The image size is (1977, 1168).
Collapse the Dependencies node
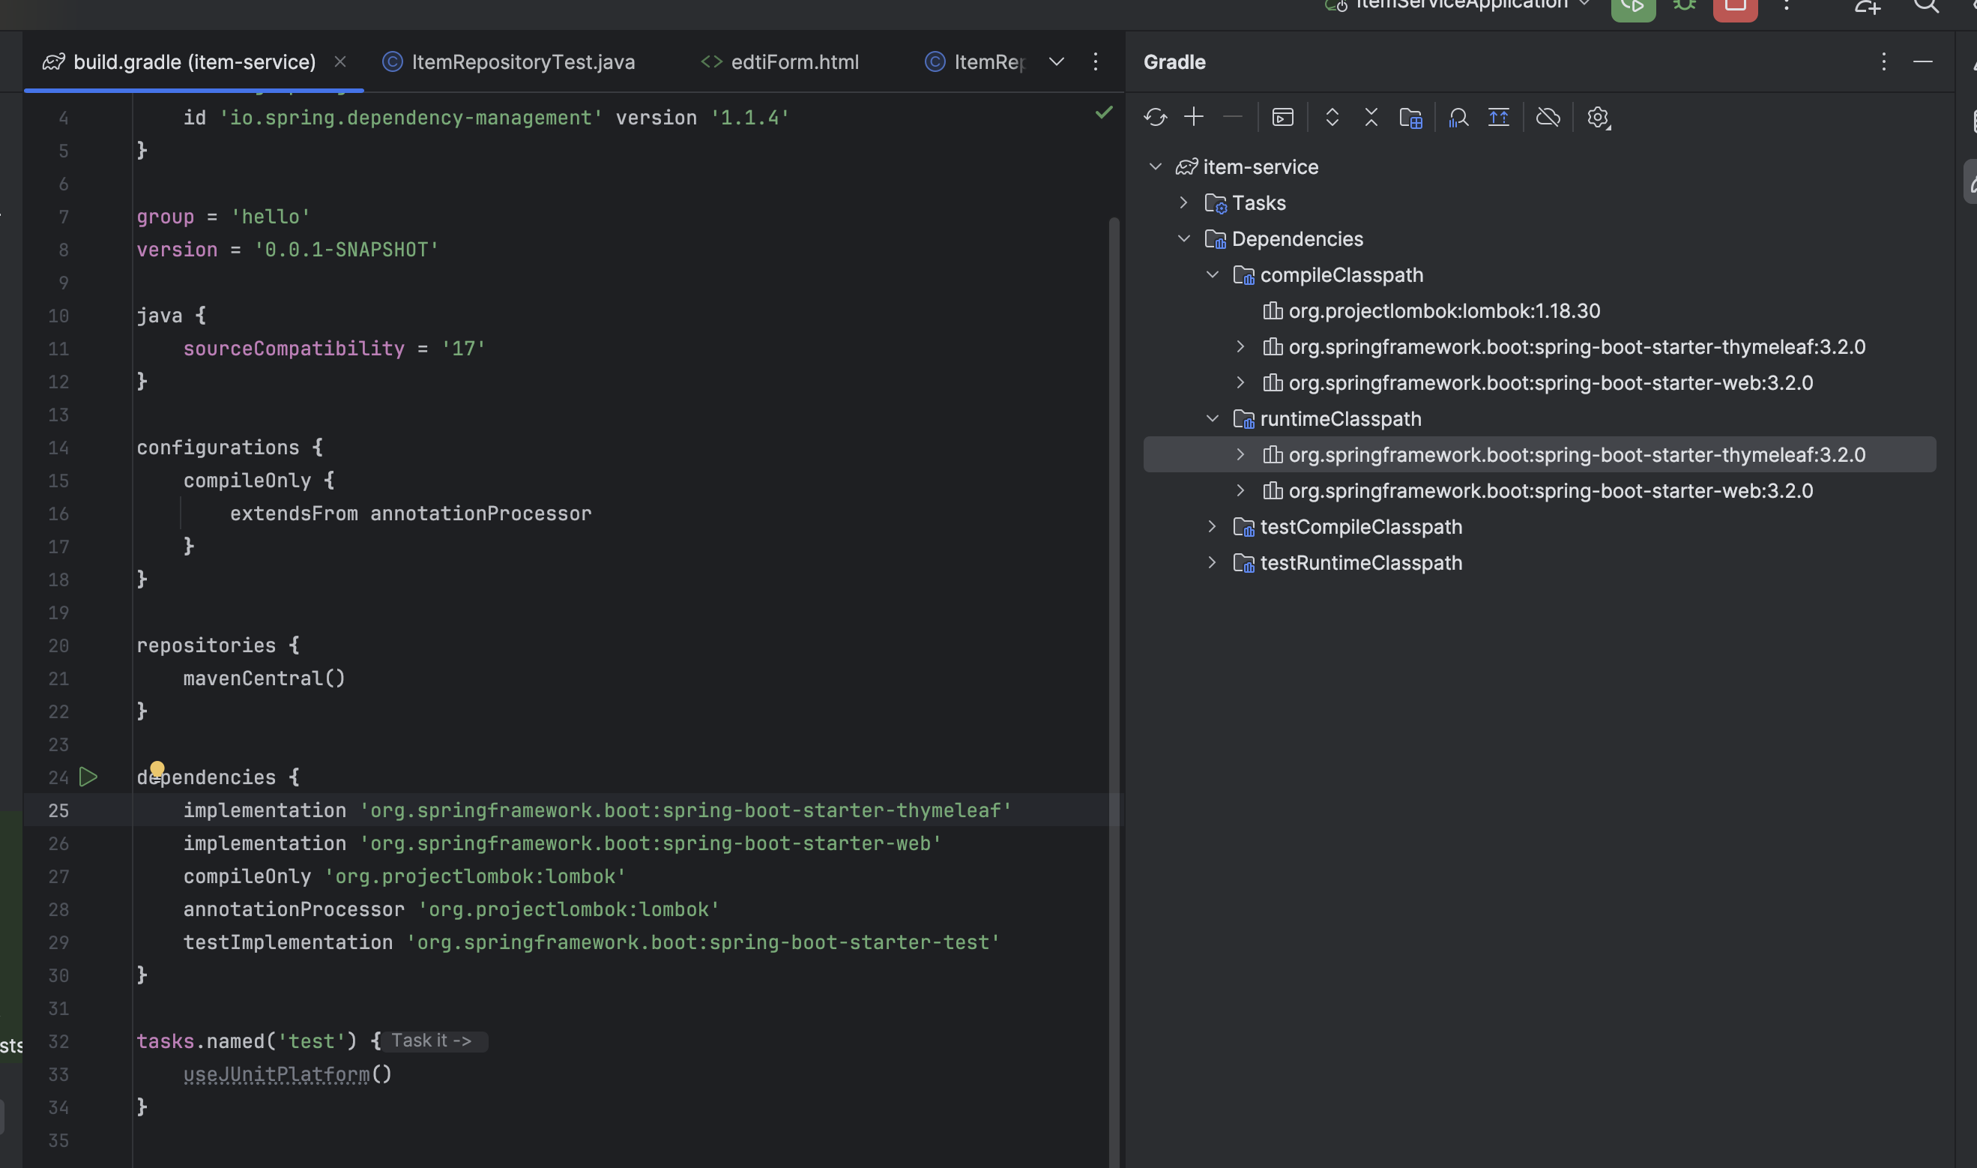(1183, 238)
